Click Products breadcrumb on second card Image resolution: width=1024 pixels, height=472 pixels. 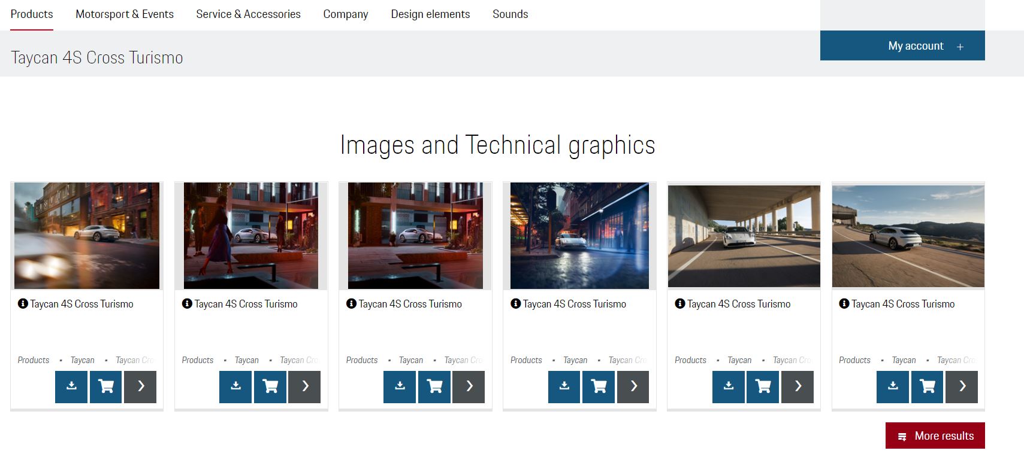[198, 360]
